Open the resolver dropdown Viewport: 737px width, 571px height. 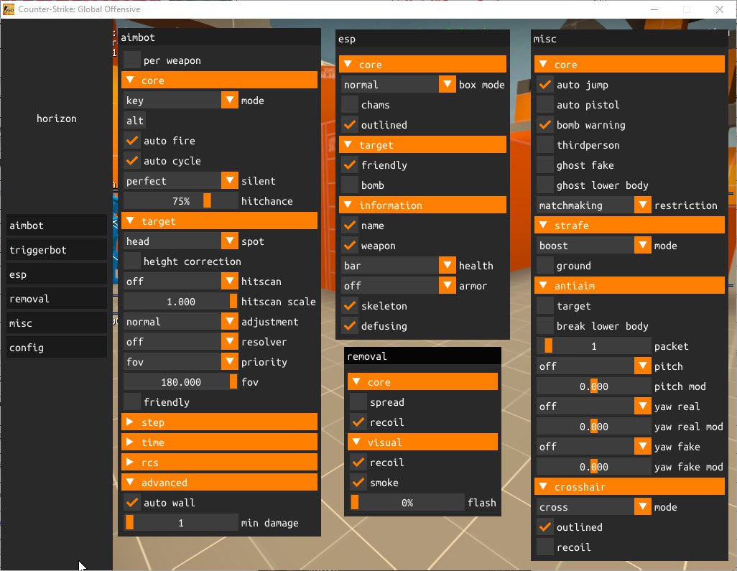(181, 342)
